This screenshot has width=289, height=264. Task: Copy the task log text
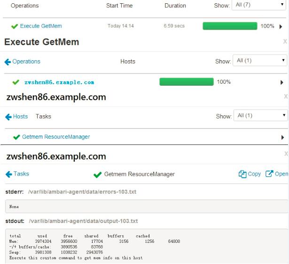[254, 174]
